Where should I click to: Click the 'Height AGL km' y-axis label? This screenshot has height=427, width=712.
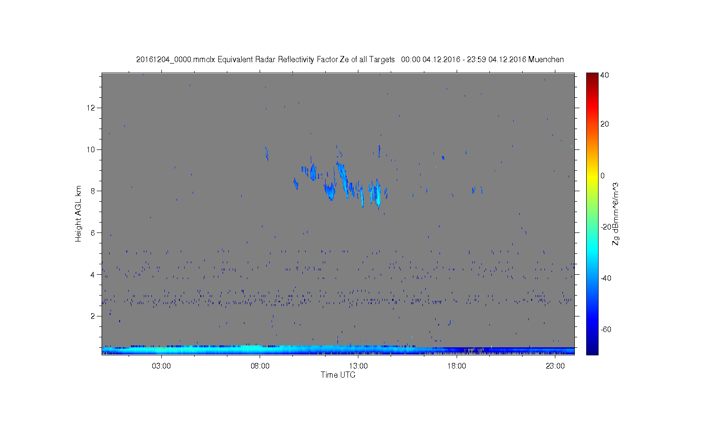pos(78,213)
